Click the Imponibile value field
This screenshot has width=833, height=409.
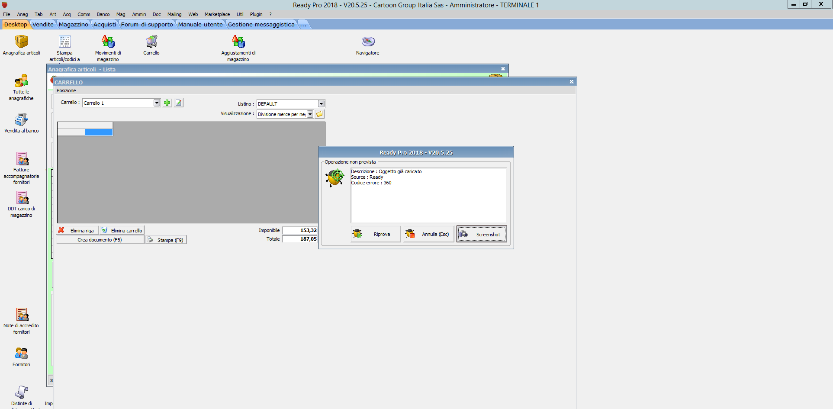(300, 230)
